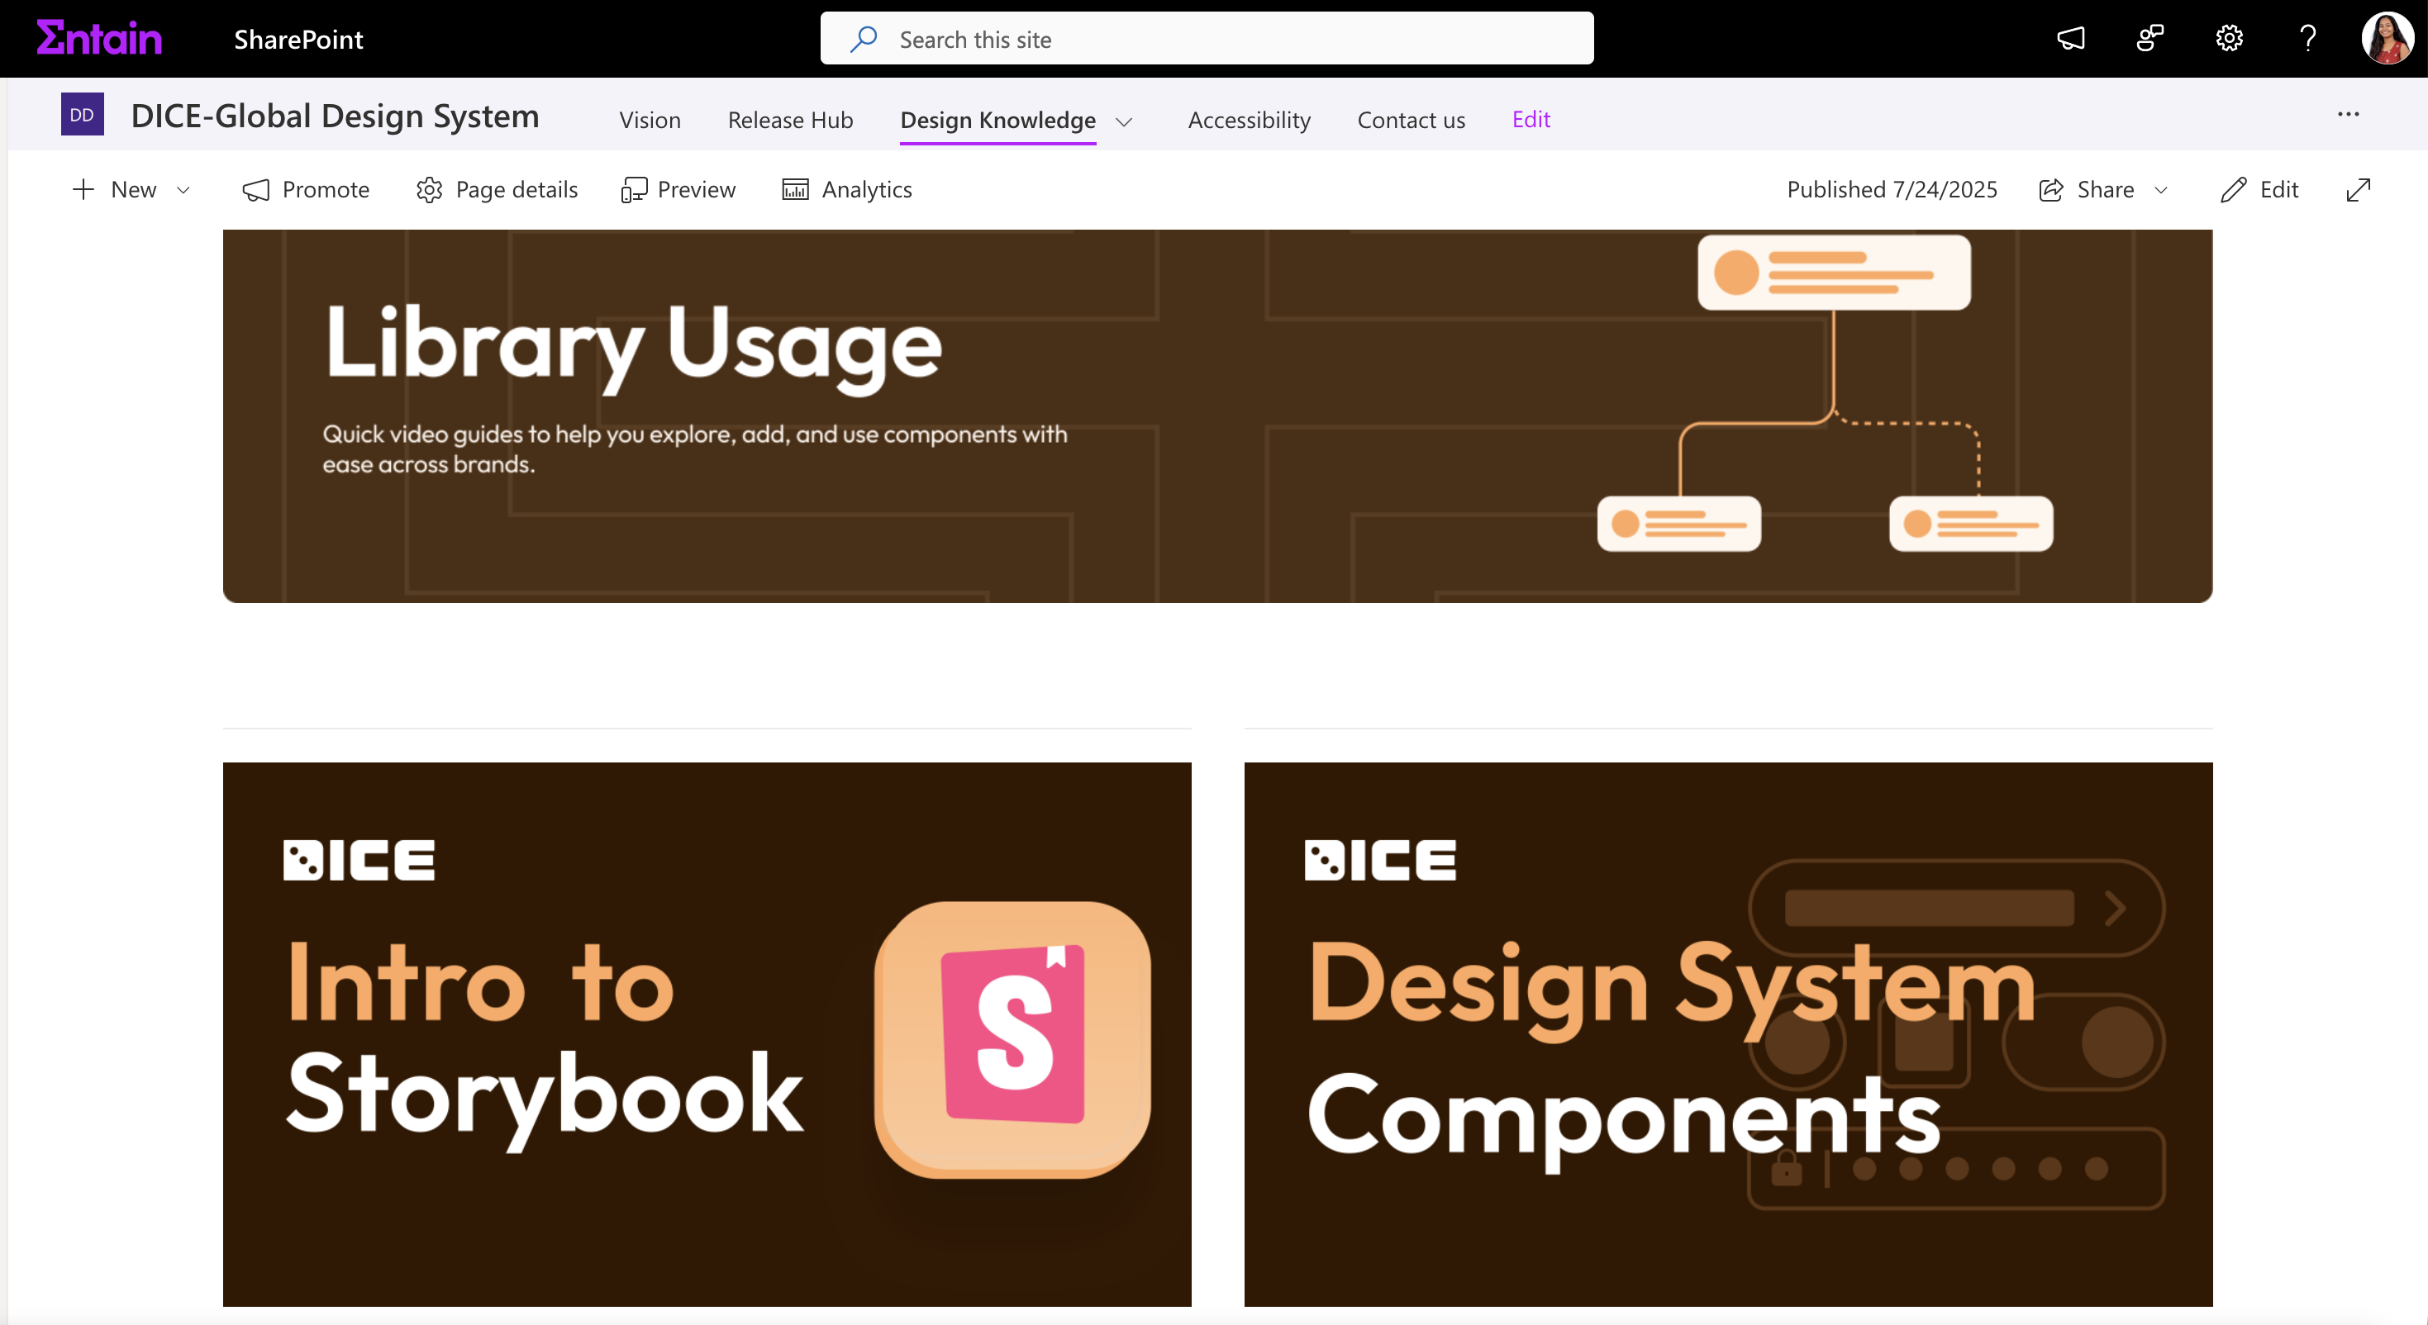This screenshot has height=1325, width=2428.
Task: Click the DD site logo tile
Action: coord(82,115)
